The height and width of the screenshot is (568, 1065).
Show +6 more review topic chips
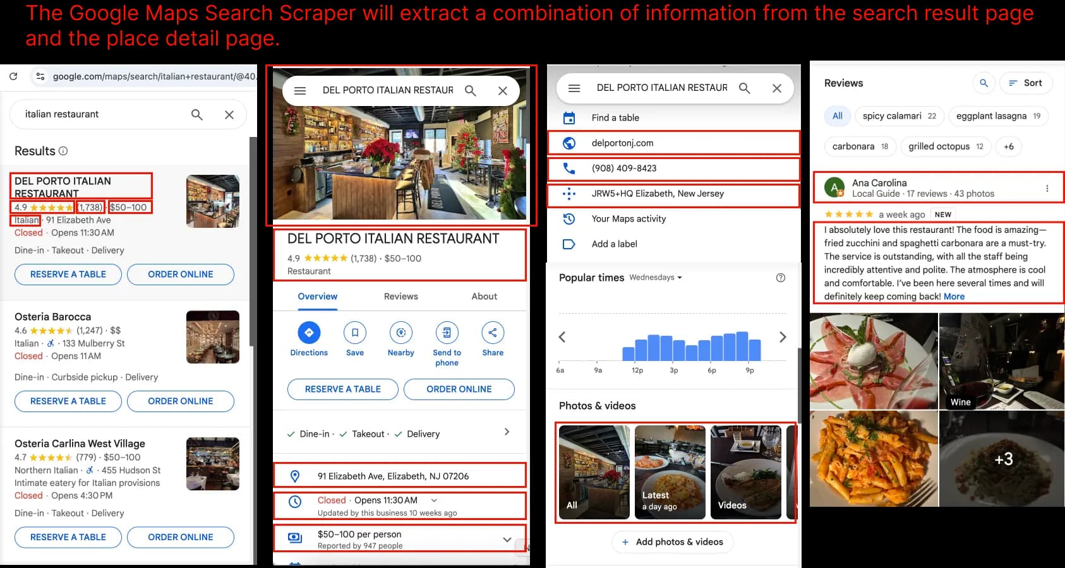point(1009,146)
